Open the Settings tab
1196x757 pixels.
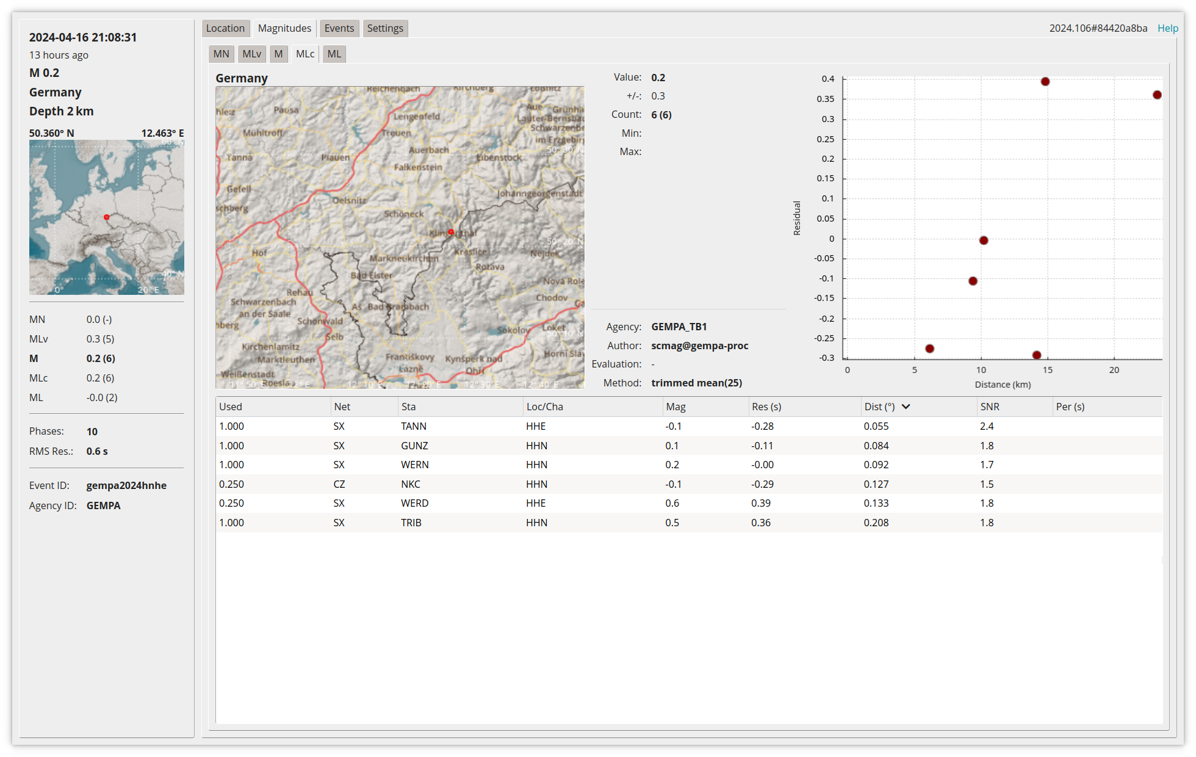click(384, 28)
